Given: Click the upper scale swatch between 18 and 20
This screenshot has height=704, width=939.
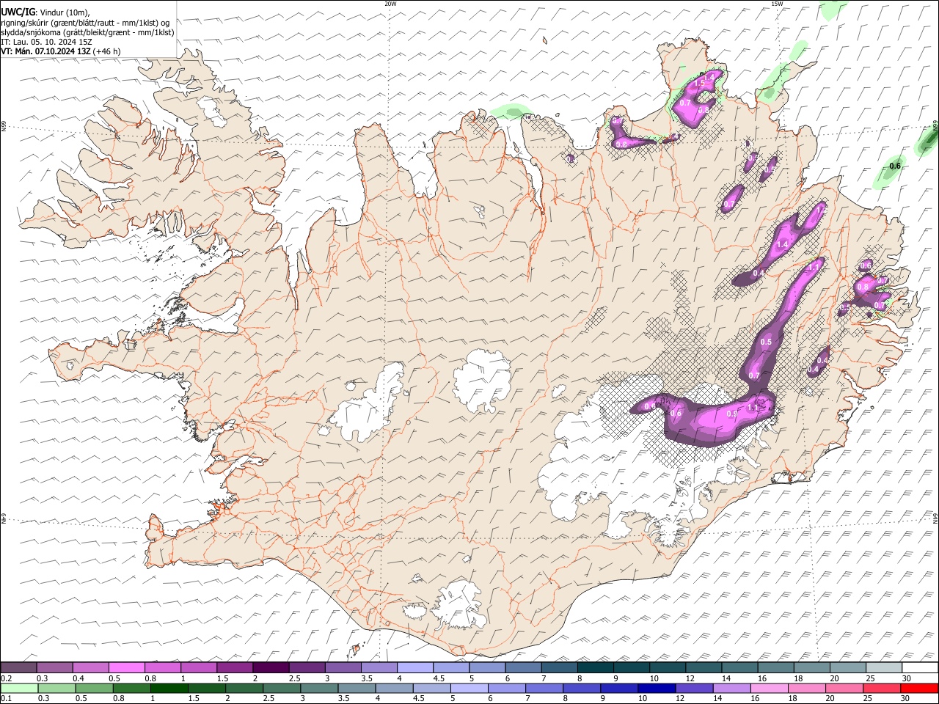Looking at the screenshot, I should (x=812, y=667).
